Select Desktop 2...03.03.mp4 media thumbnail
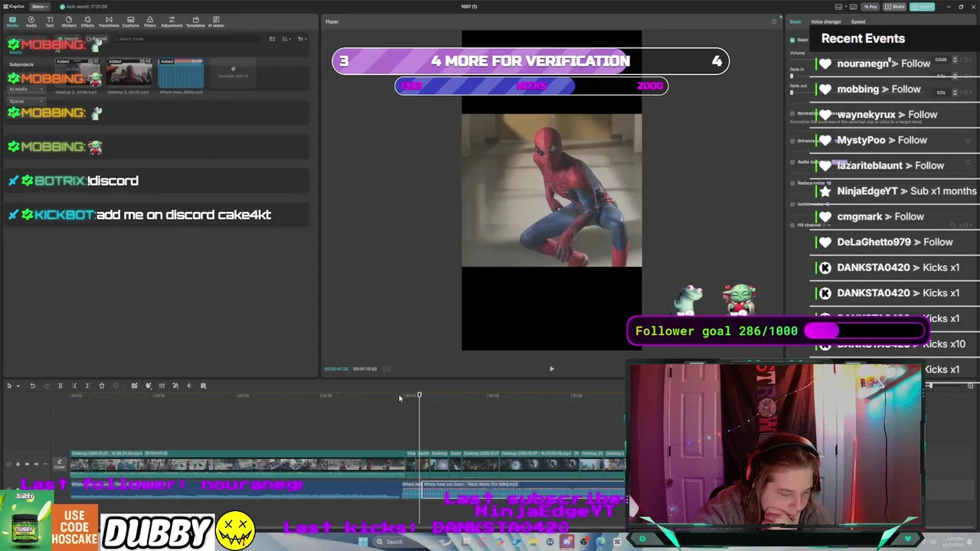 [x=129, y=73]
